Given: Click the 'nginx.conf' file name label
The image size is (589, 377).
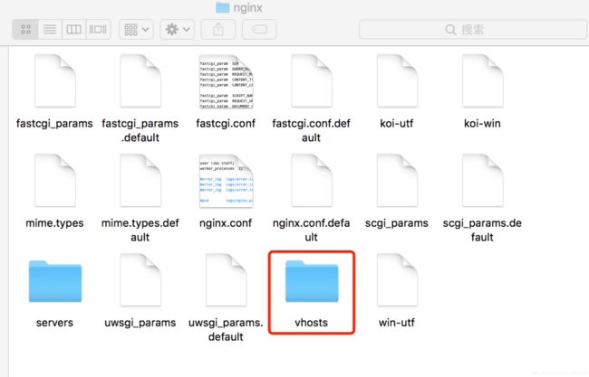Looking at the screenshot, I should click(x=226, y=223).
